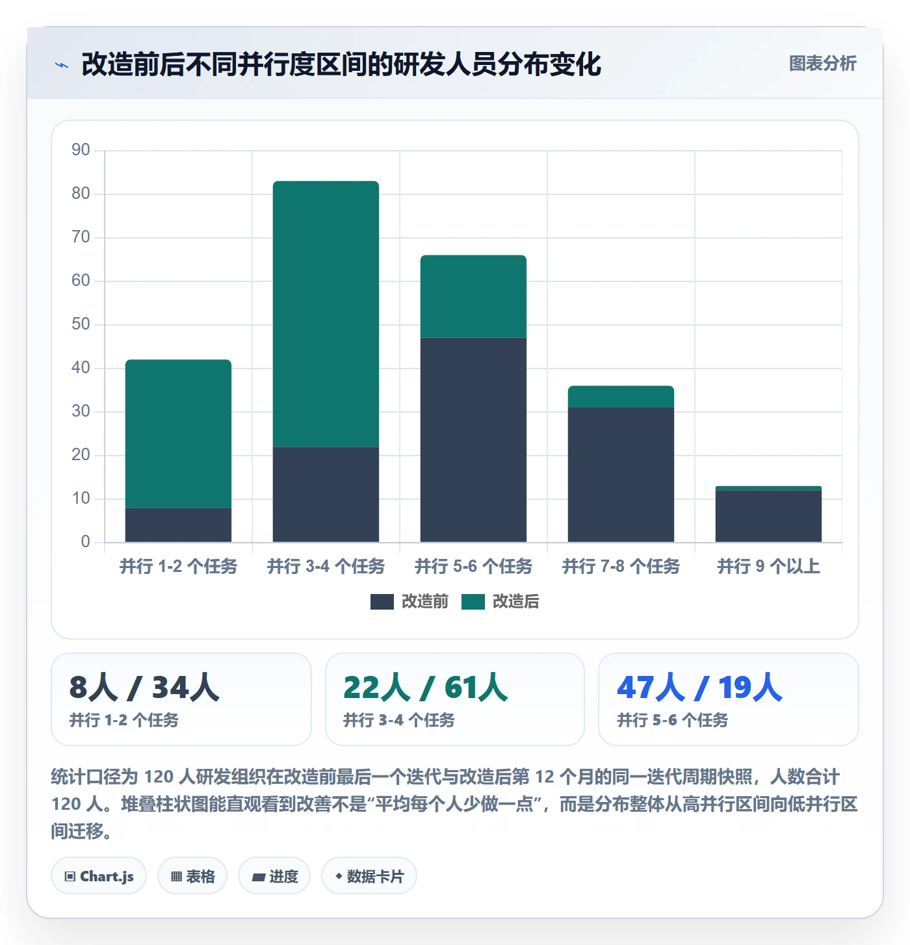Click the x-axis label 并行 7-8 个任务
Screen dimensions: 910x945
pyautogui.click(x=621, y=567)
